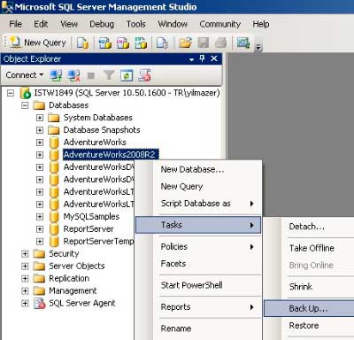Viewport: 354px width, 340px height.
Task: Choose Back Up... from Tasks submenu
Action: pyautogui.click(x=309, y=308)
